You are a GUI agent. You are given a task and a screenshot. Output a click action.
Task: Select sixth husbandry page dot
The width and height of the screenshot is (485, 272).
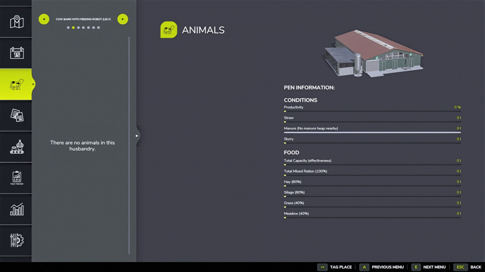[93, 27]
